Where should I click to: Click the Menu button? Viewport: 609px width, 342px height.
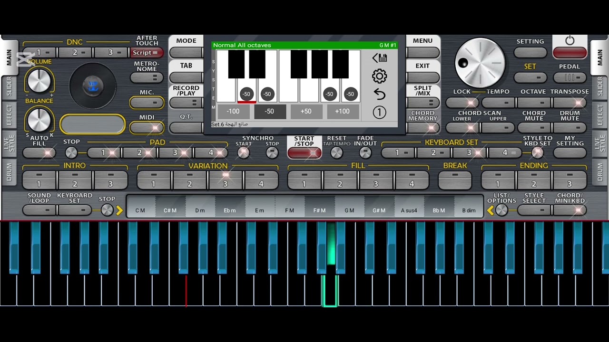422,52
